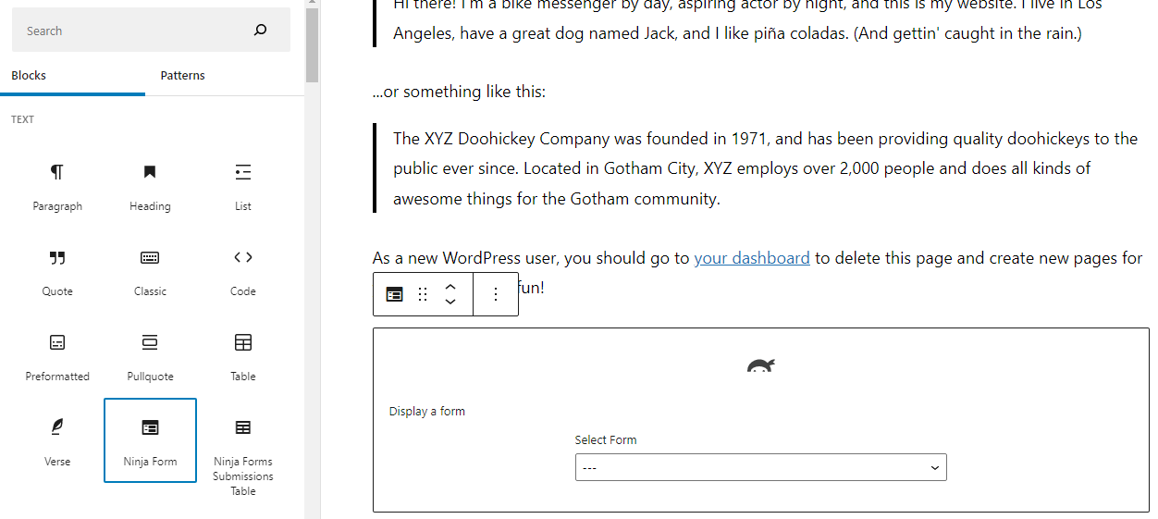The width and height of the screenshot is (1158, 519).
Task: Insert a Quote block
Action: [x=57, y=270]
